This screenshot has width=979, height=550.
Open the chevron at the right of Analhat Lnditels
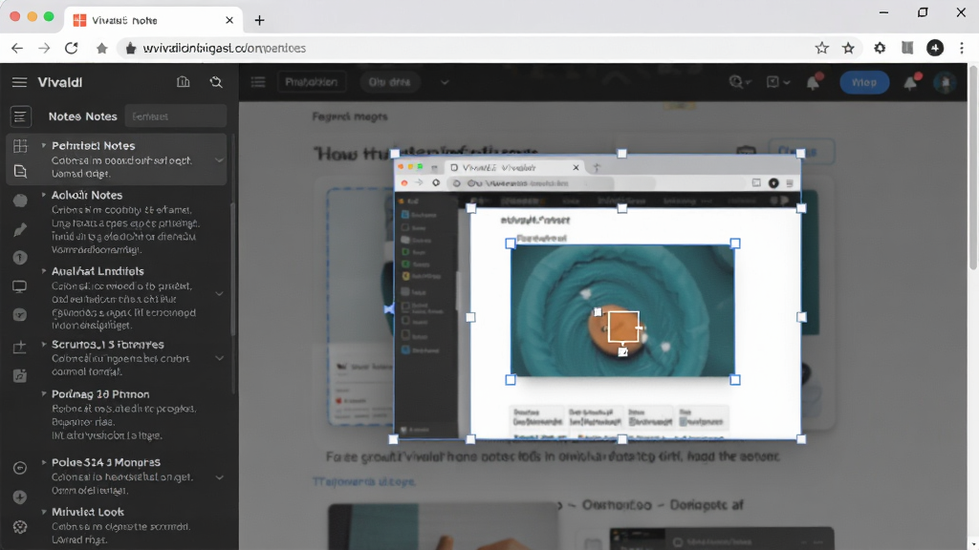pyautogui.click(x=219, y=294)
